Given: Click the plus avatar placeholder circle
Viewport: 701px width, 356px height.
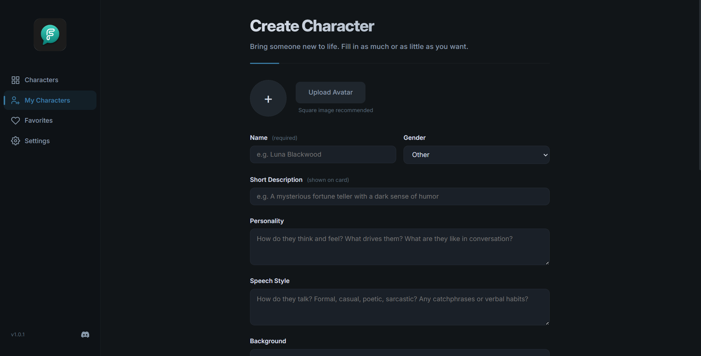Looking at the screenshot, I should click(268, 98).
